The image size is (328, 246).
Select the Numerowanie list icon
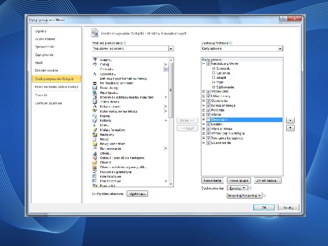click(95, 149)
